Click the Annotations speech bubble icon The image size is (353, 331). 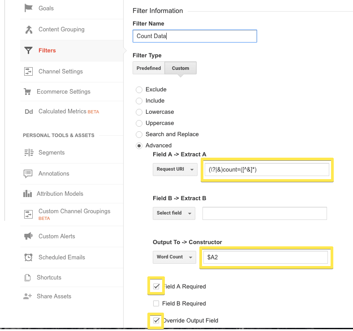click(x=29, y=173)
